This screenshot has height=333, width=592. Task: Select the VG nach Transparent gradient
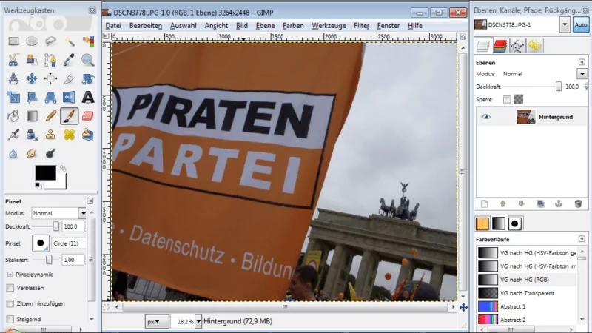(x=527, y=293)
